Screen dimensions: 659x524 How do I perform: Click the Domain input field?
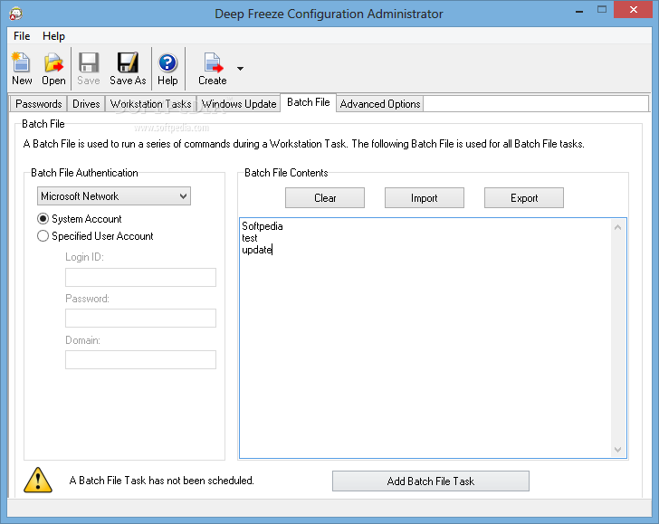(x=141, y=359)
